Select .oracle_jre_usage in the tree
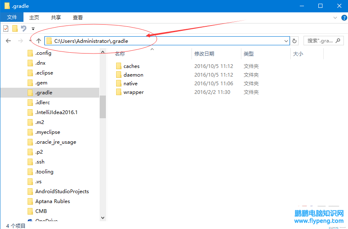The image size is (348, 229). (x=56, y=142)
